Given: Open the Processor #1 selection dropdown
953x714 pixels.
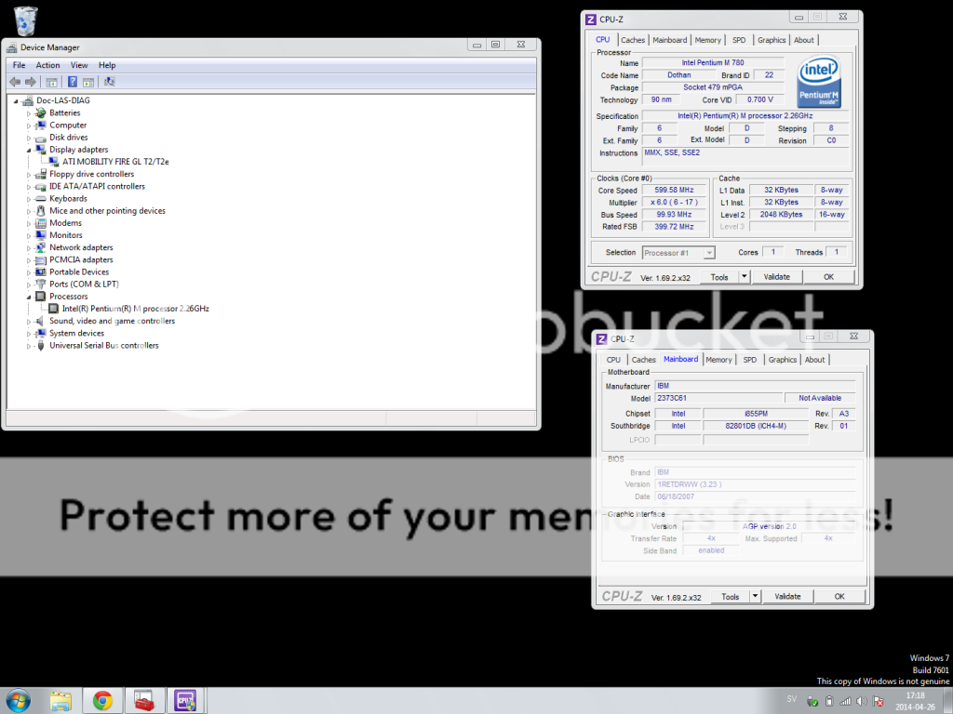Looking at the screenshot, I should (x=678, y=253).
